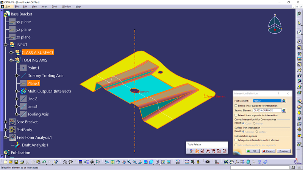Click the First Element input field

point(267,100)
